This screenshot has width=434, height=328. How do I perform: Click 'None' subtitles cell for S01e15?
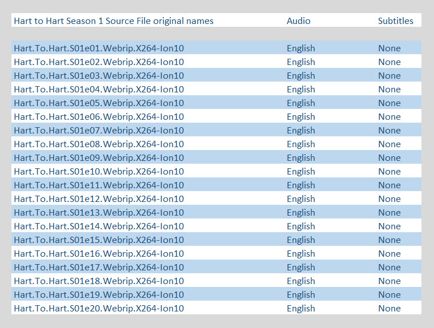click(x=389, y=240)
